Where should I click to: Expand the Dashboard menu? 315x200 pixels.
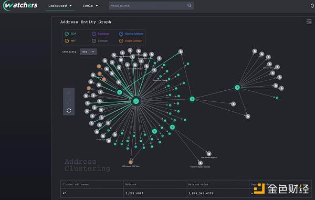click(60, 6)
